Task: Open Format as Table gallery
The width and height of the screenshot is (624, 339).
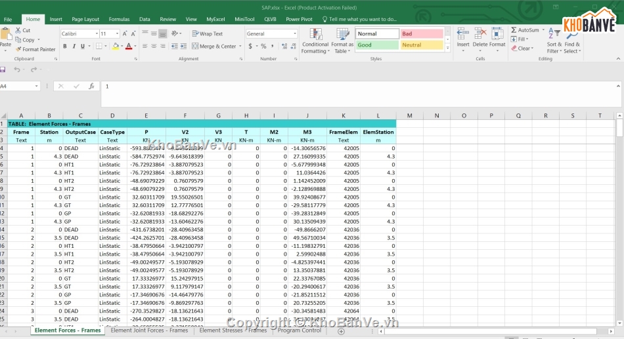Action: click(x=342, y=41)
